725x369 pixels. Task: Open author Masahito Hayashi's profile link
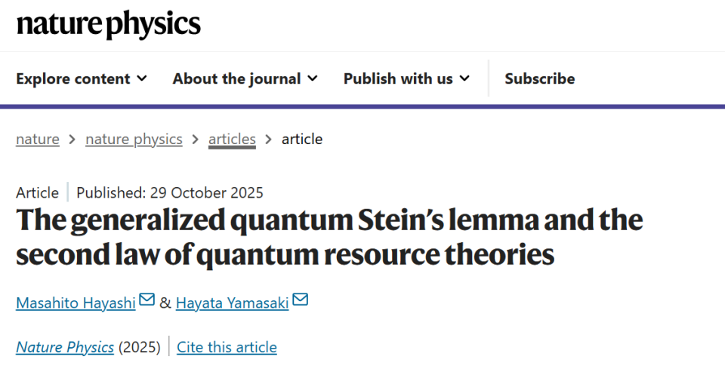(76, 303)
